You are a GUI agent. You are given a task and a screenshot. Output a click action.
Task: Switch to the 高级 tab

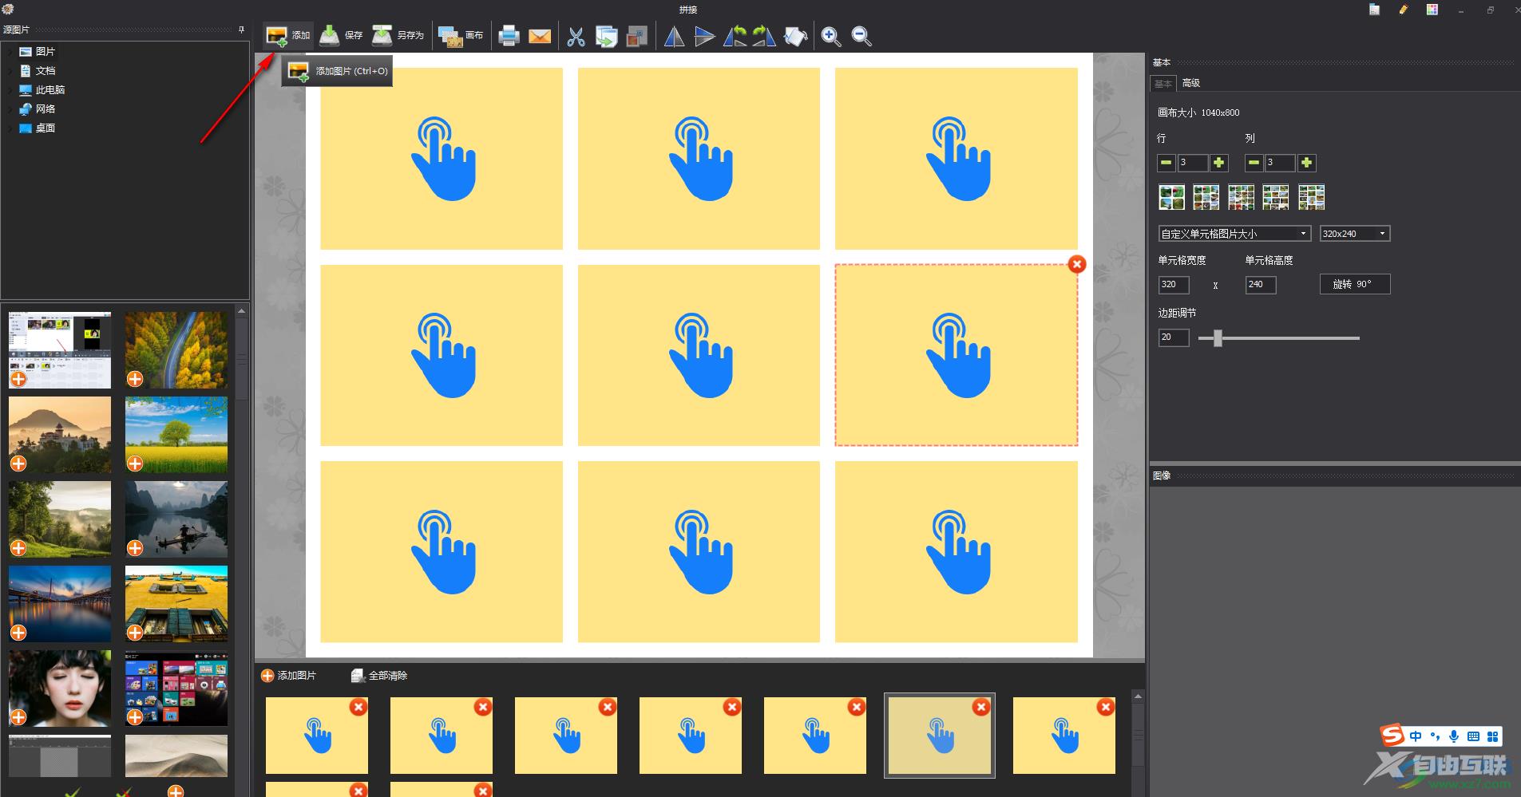[x=1191, y=83]
